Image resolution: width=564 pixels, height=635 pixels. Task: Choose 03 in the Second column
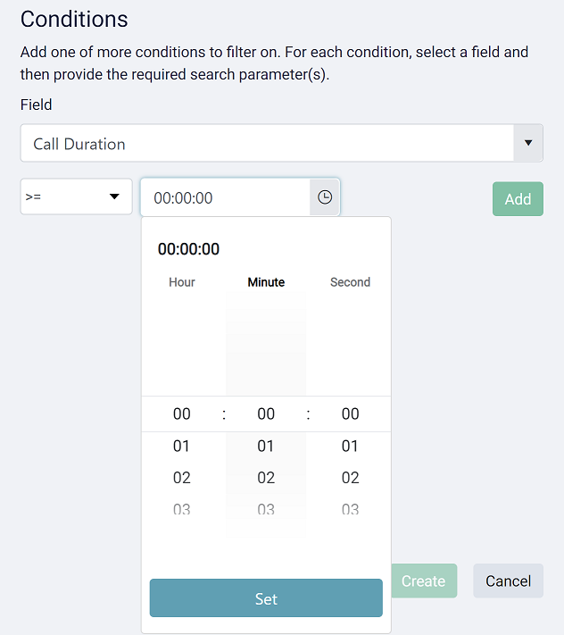point(350,509)
